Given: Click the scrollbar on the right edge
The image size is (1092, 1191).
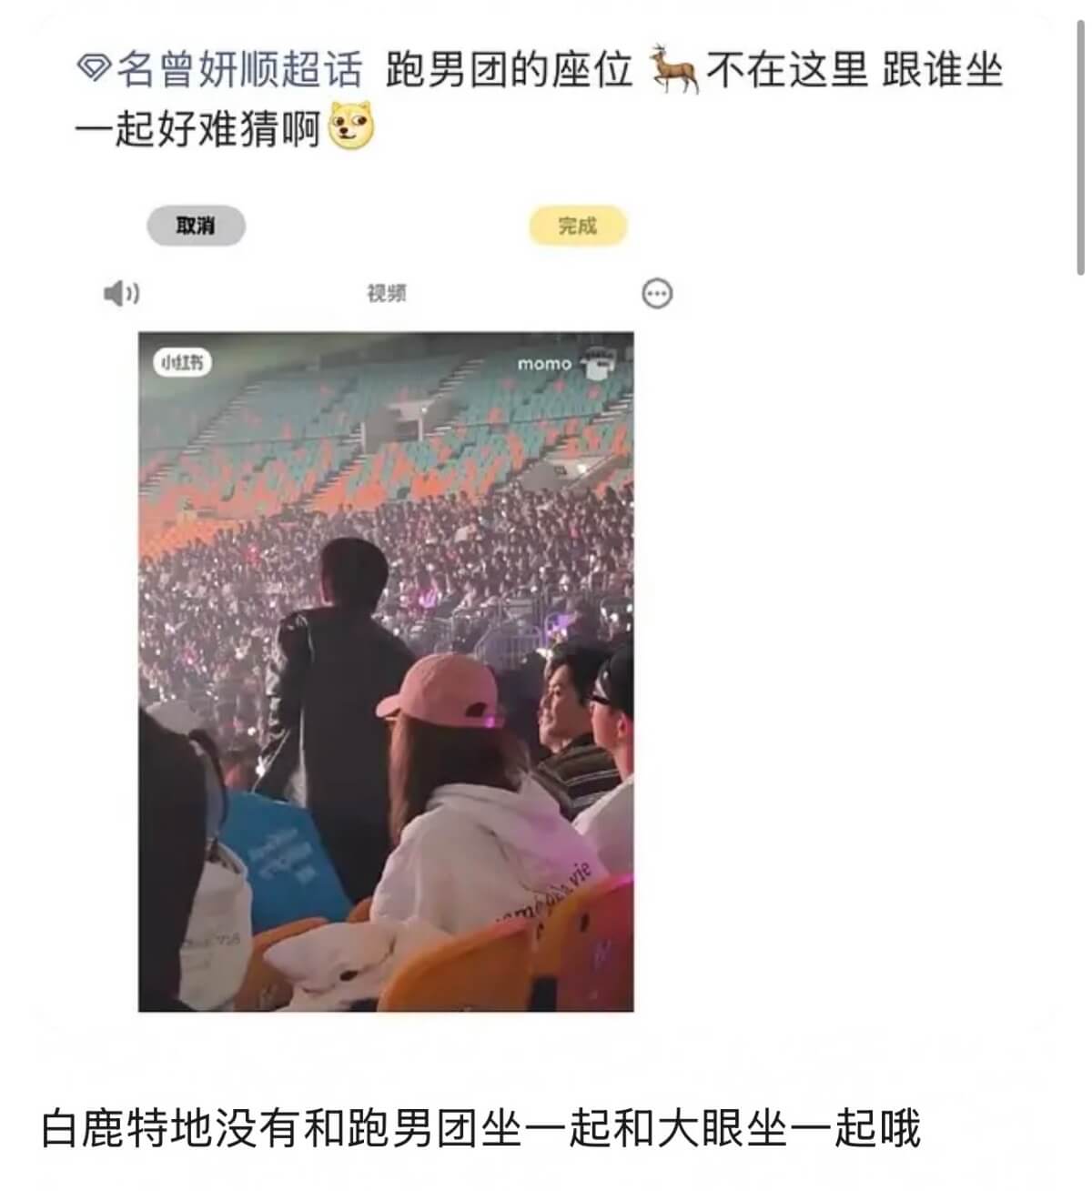Looking at the screenshot, I should click(x=1080, y=136).
